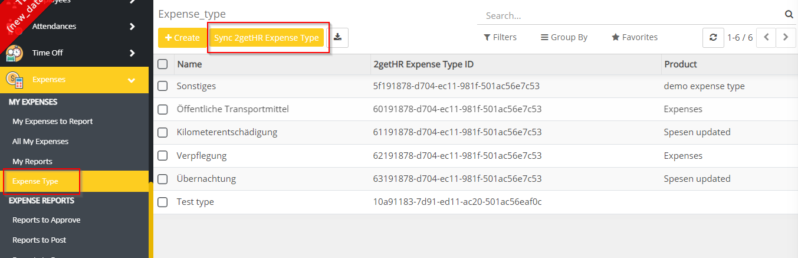Click ID 63191878-d704-ec11-981f-501ac56e7c53
Image resolution: width=798 pixels, height=258 pixels.
[x=458, y=179]
